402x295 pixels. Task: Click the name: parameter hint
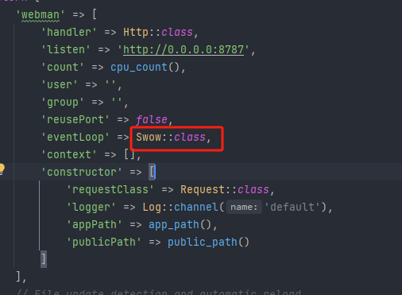point(244,207)
